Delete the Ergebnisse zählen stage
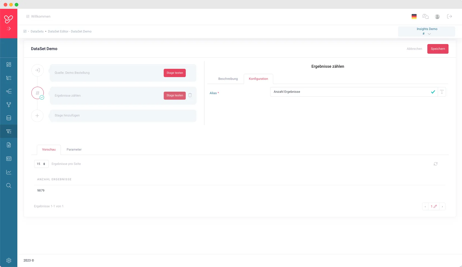462x267 pixels. pyautogui.click(x=190, y=95)
